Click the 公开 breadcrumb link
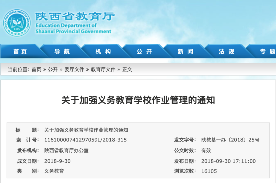The image size is (276, 183). pos(53,70)
